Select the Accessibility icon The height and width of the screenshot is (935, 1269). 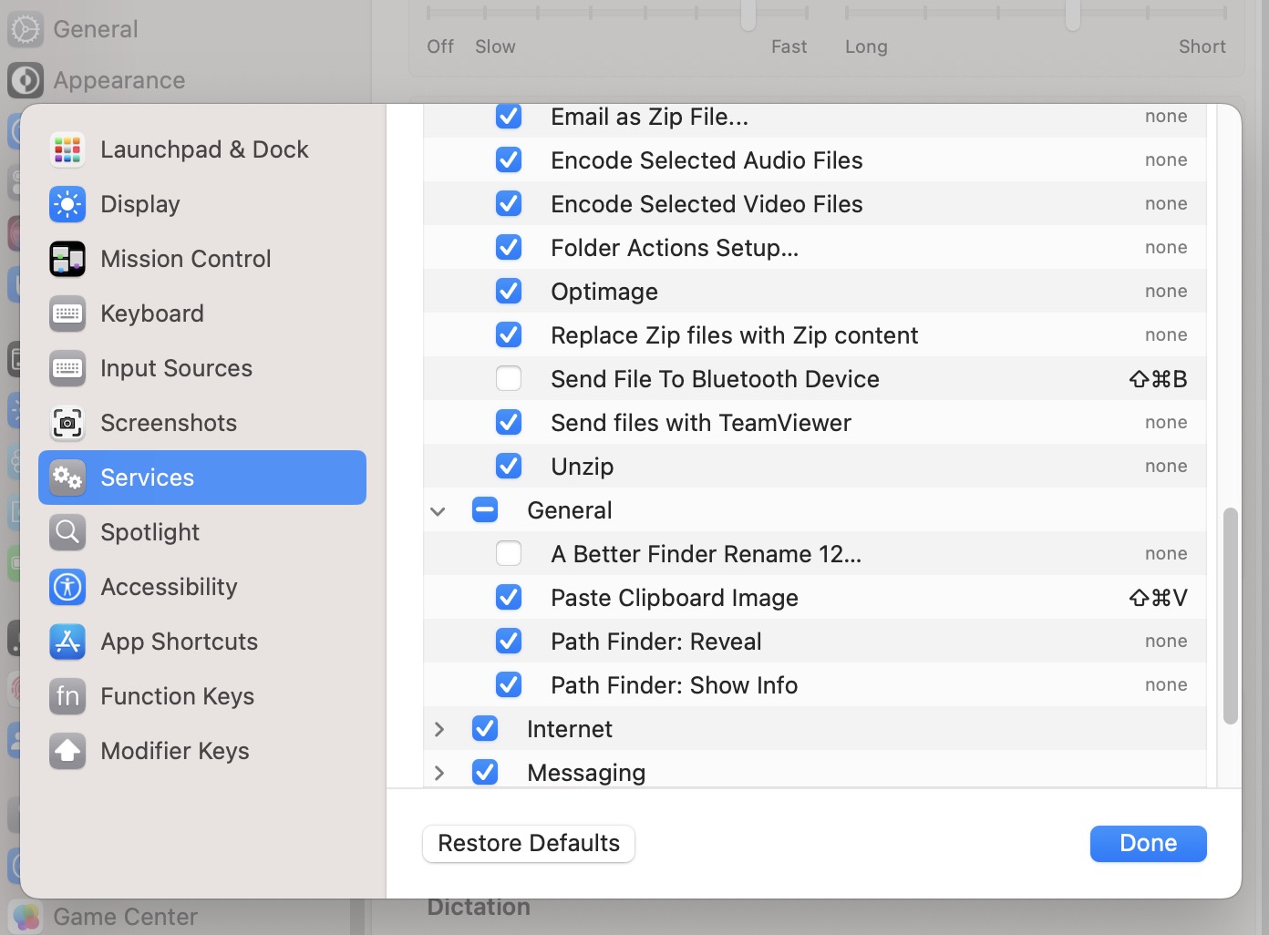(x=67, y=587)
